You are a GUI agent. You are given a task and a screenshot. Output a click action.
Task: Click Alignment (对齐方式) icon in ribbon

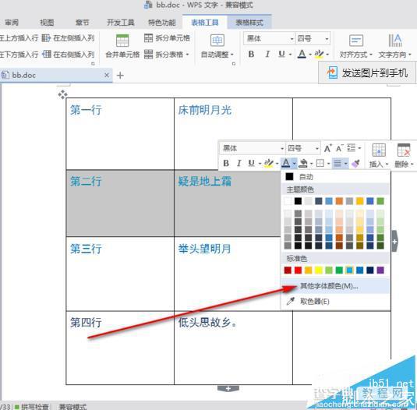[356, 41]
